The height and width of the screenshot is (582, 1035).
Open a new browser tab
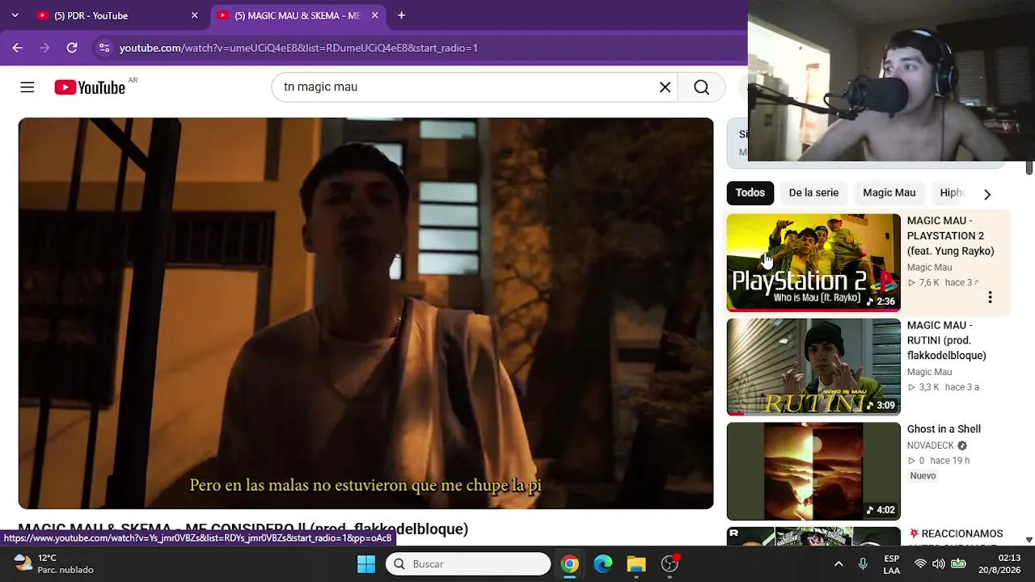tap(401, 15)
